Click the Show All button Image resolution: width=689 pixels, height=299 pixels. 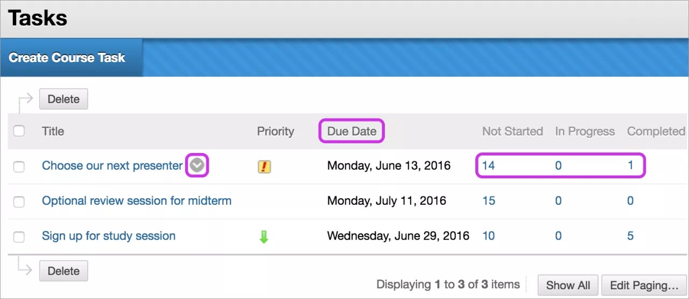pyautogui.click(x=568, y=285)
